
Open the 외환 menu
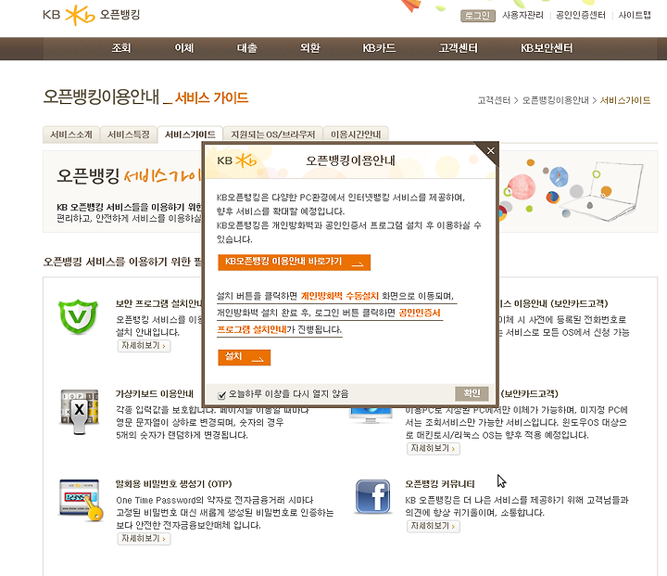[310, 48]
